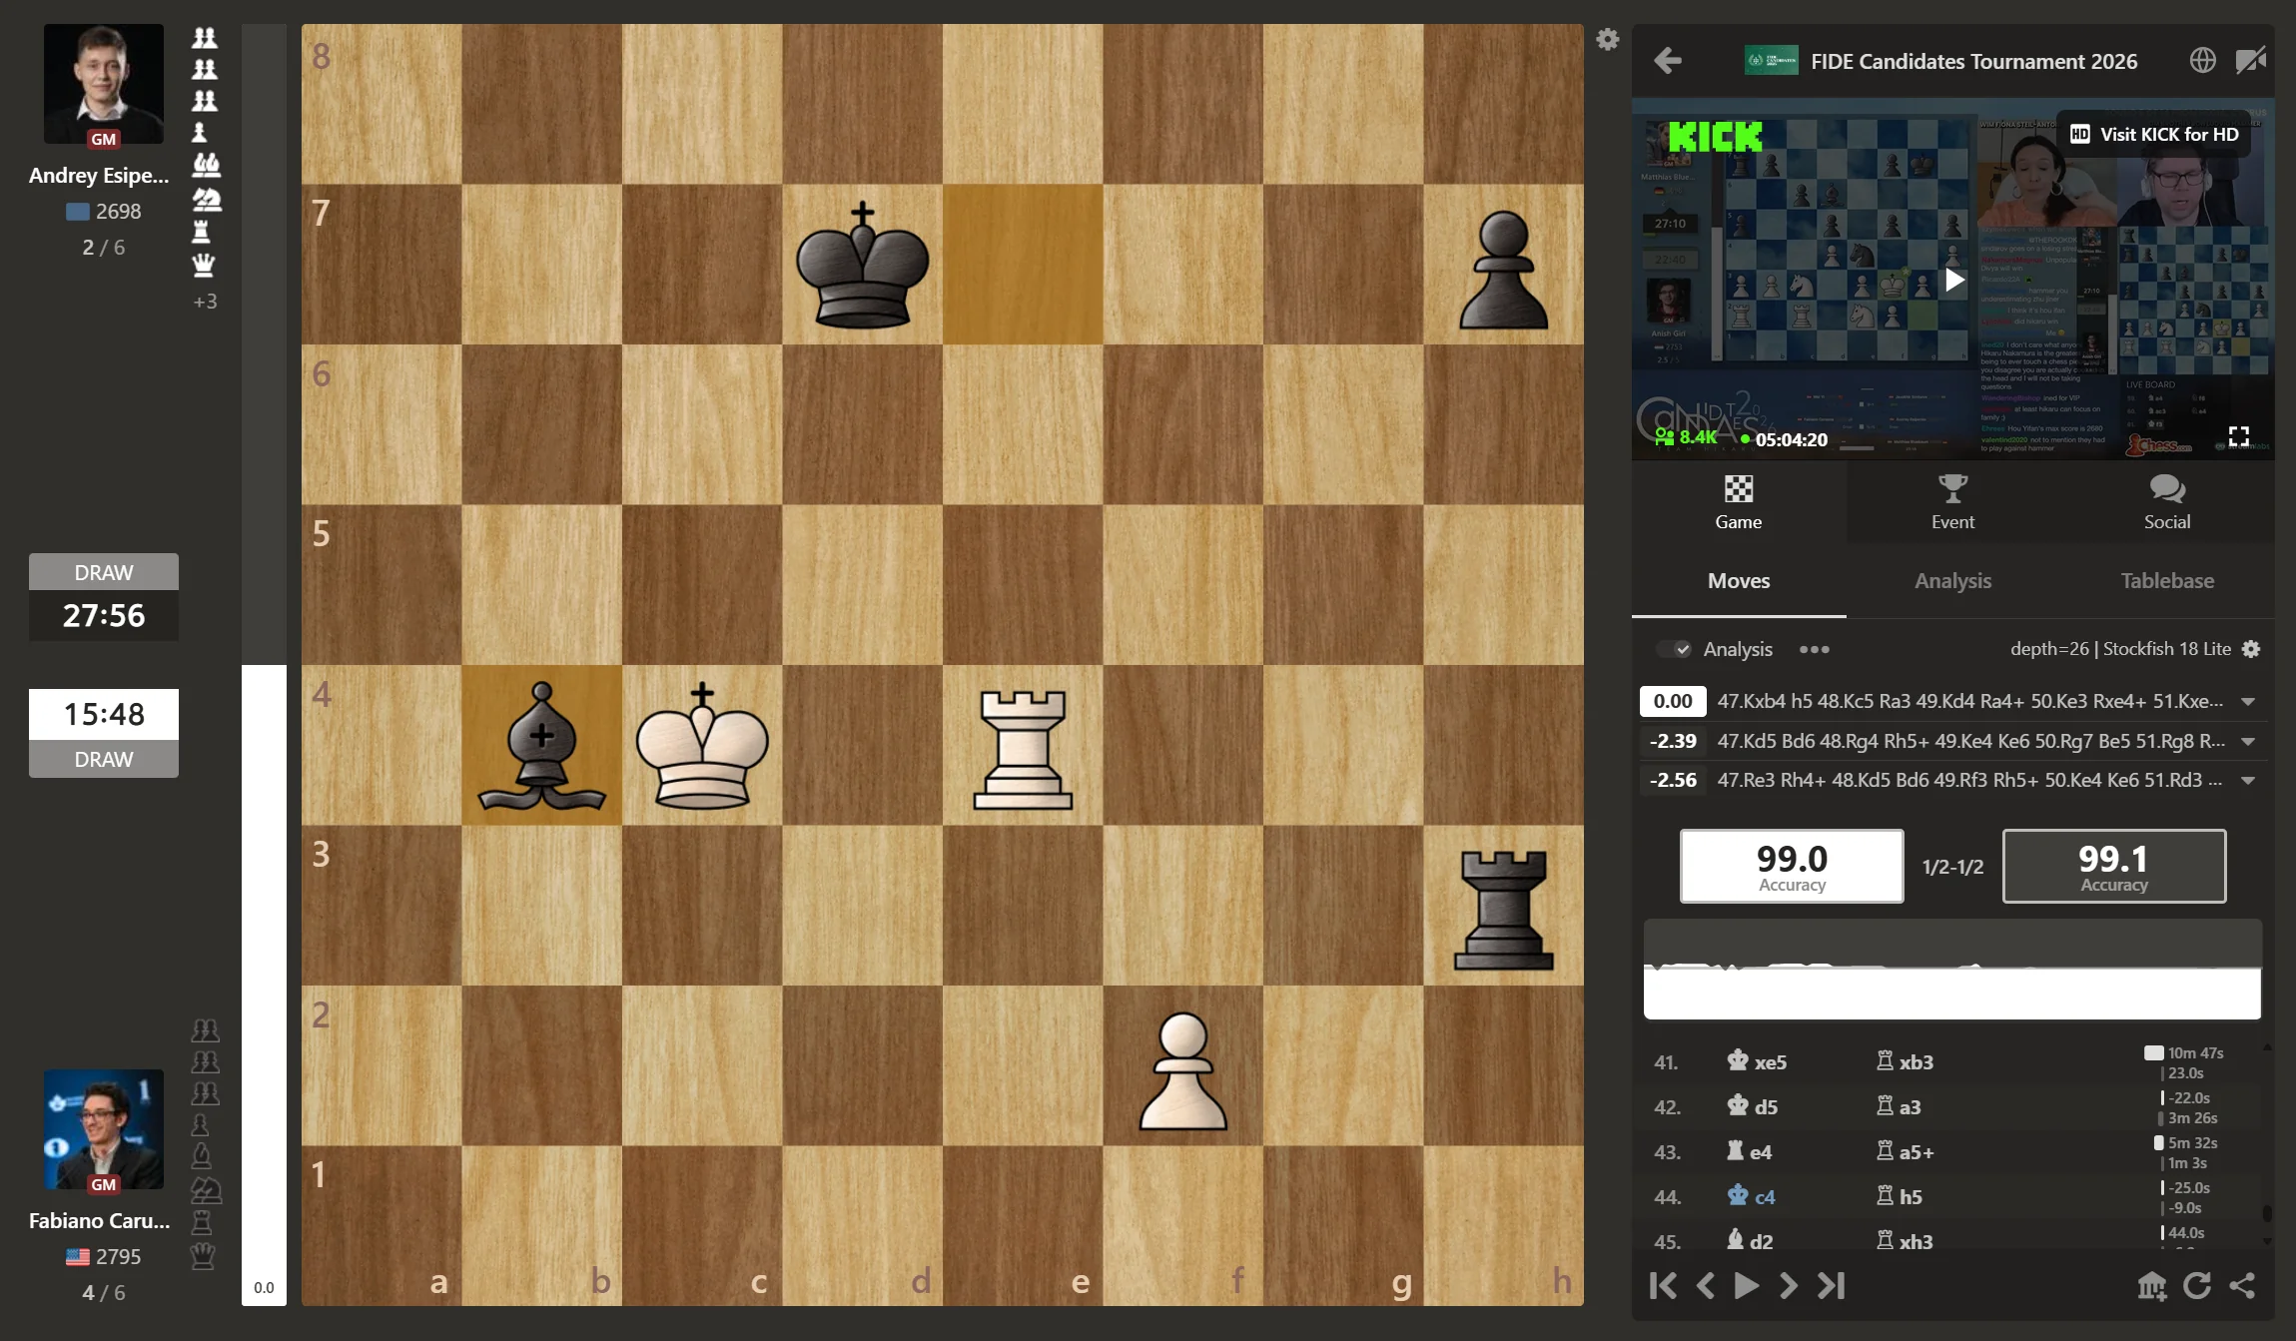Save game to library with the archive icon

(x=2151, y=1286)
